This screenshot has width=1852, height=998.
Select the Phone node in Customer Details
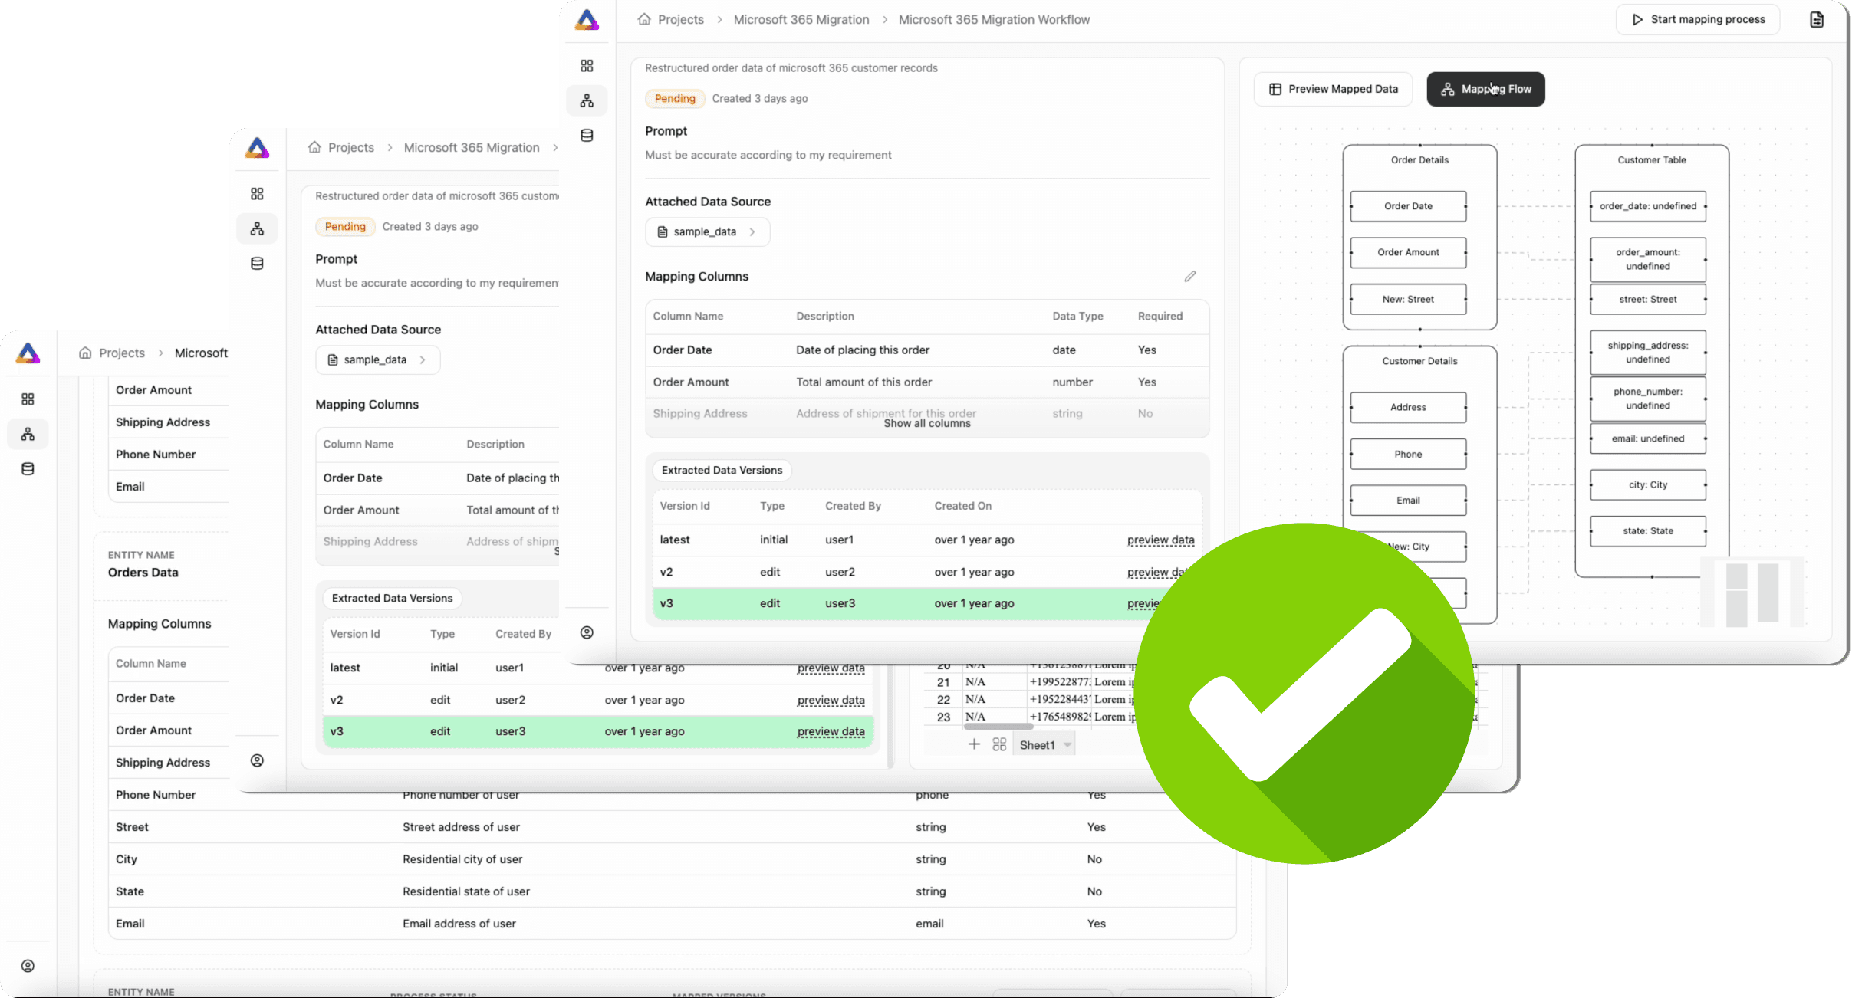[1408, 454]
